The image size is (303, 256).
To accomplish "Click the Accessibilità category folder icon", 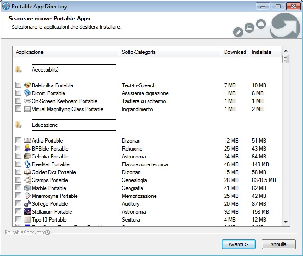I will pyautogui.click(x=19, y=69).
